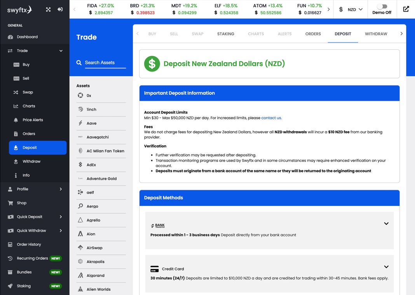Click the FIDA ticker item
Screen dimensions: 415x295
coord(101,9)
